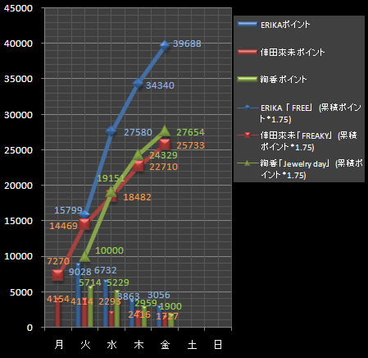Click the x-axis label 金
Viewport: 368px width, 358px height.
165,344
